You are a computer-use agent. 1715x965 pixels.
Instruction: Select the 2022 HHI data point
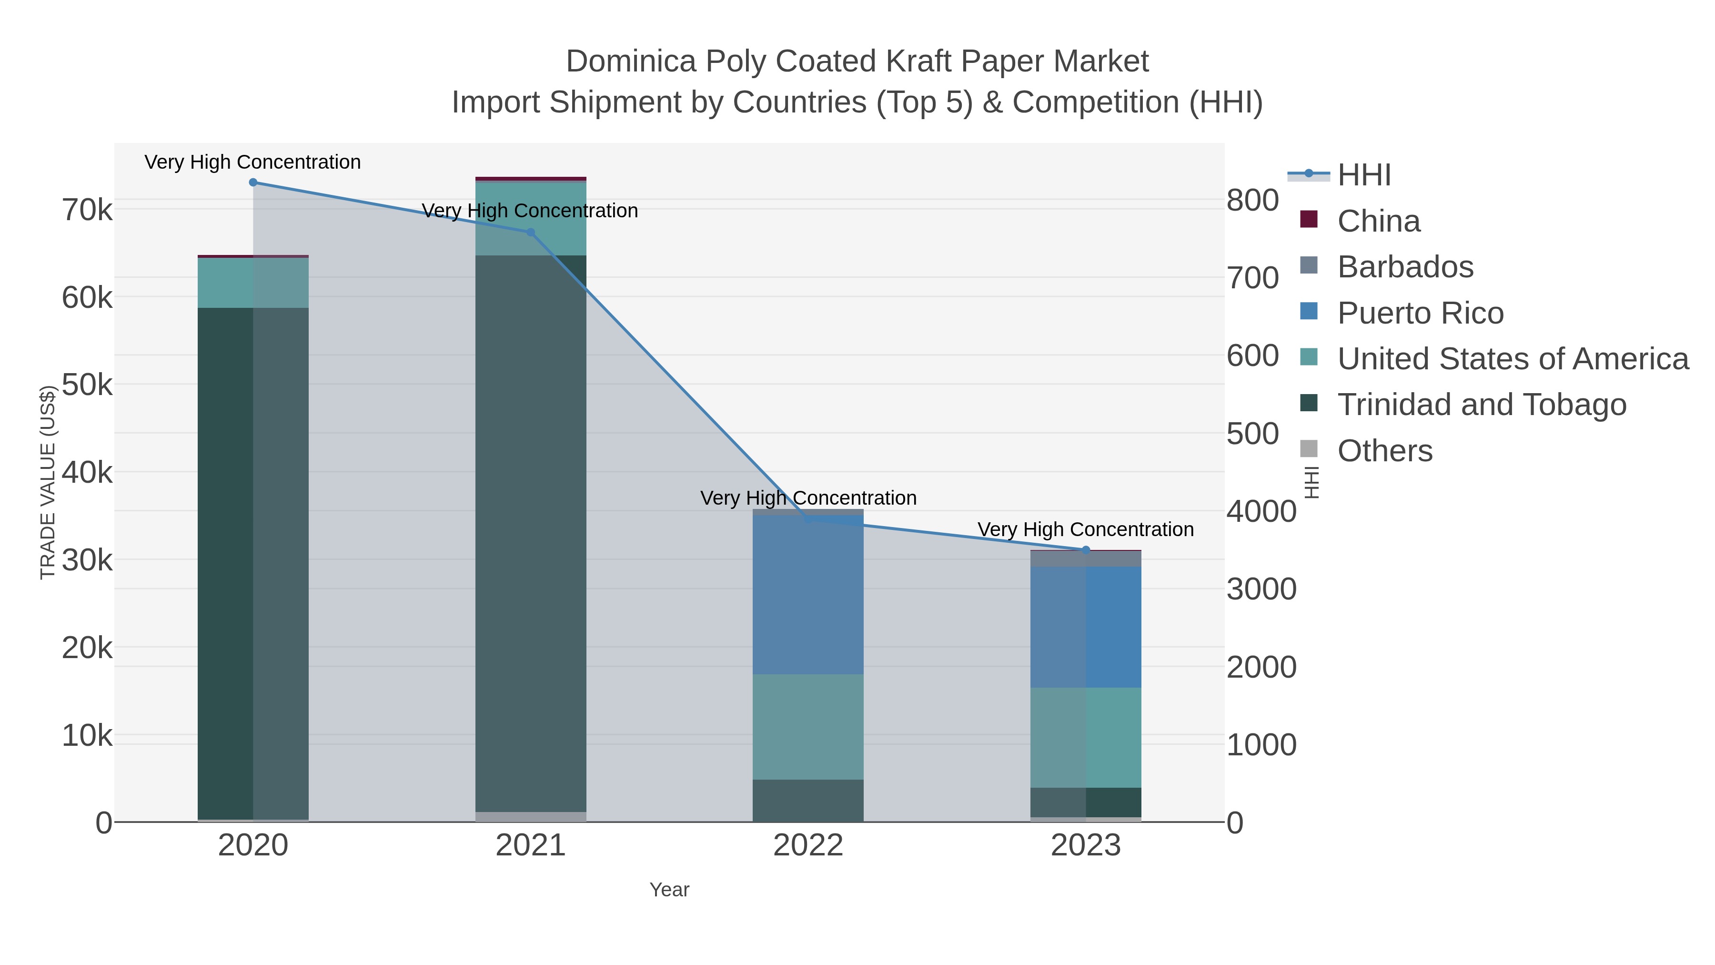point(808,518)
